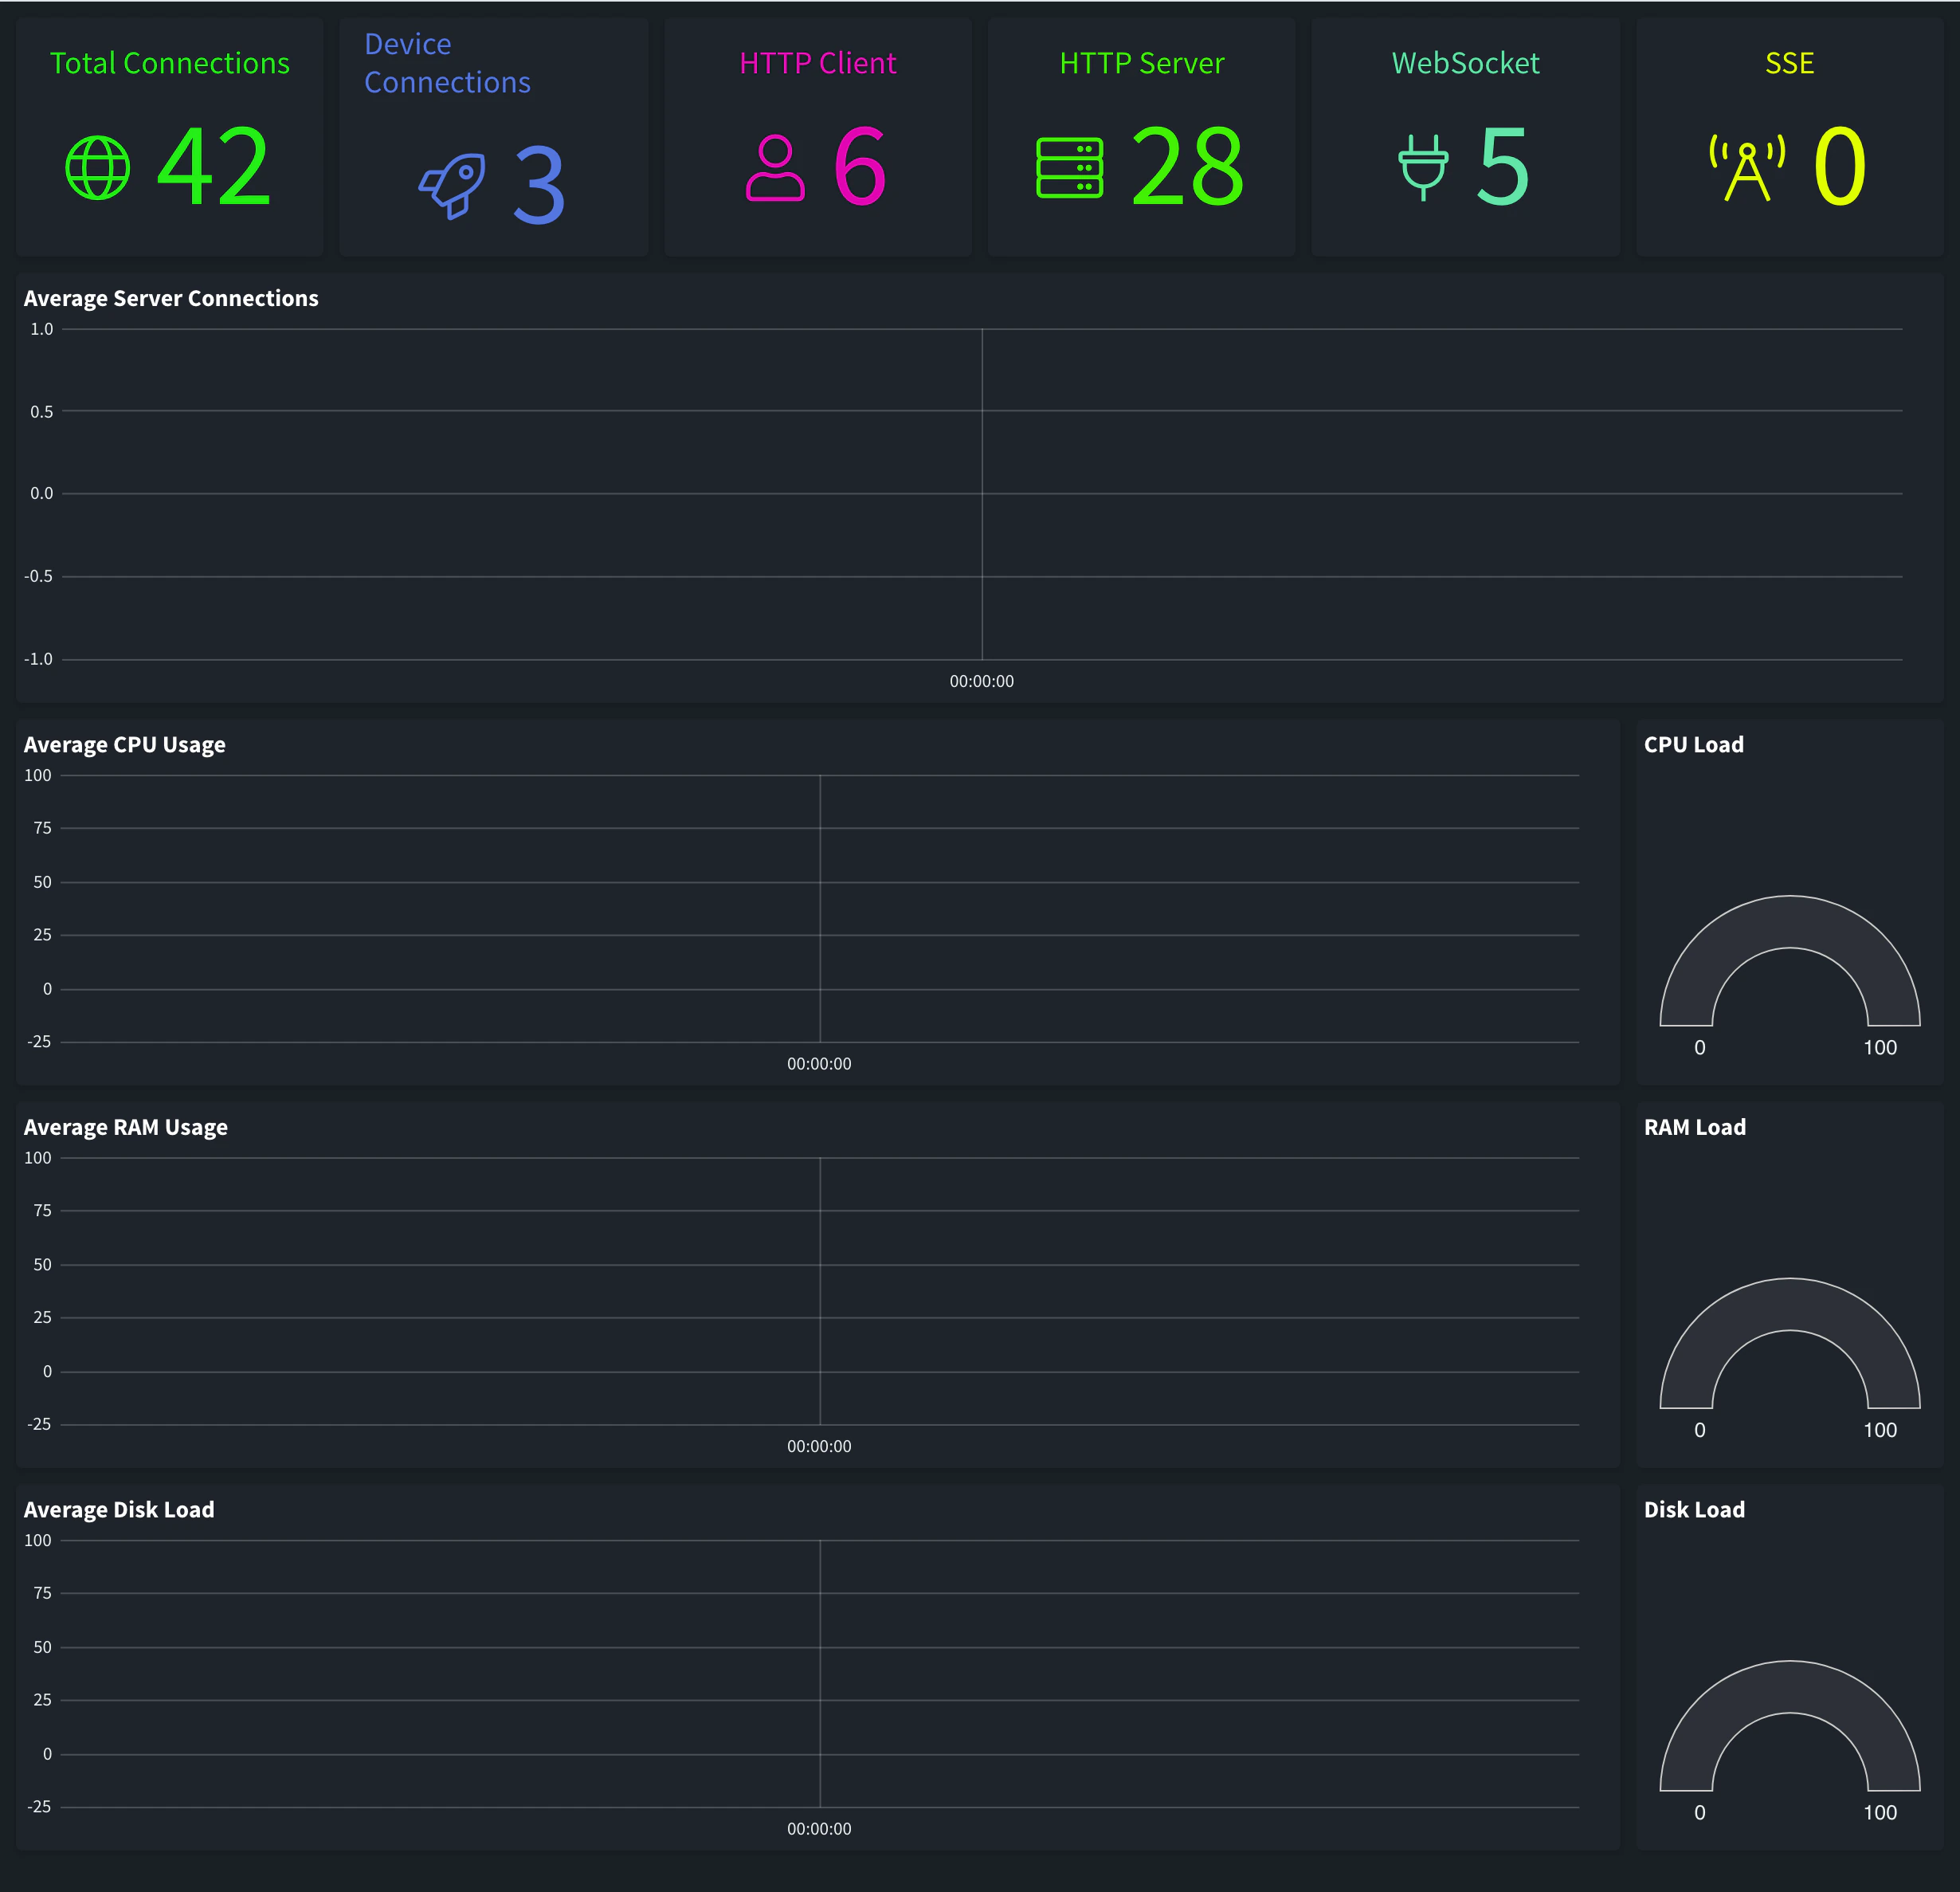Click 00:00:00 label under RAM Usage chart

pos(819,1446)
